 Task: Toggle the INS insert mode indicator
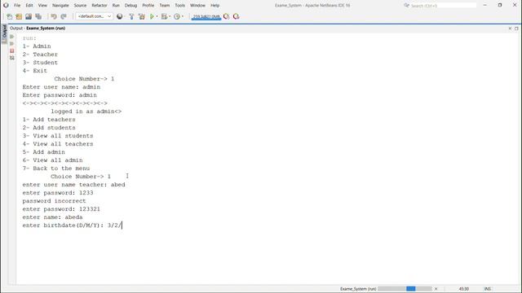click(488, 289)
